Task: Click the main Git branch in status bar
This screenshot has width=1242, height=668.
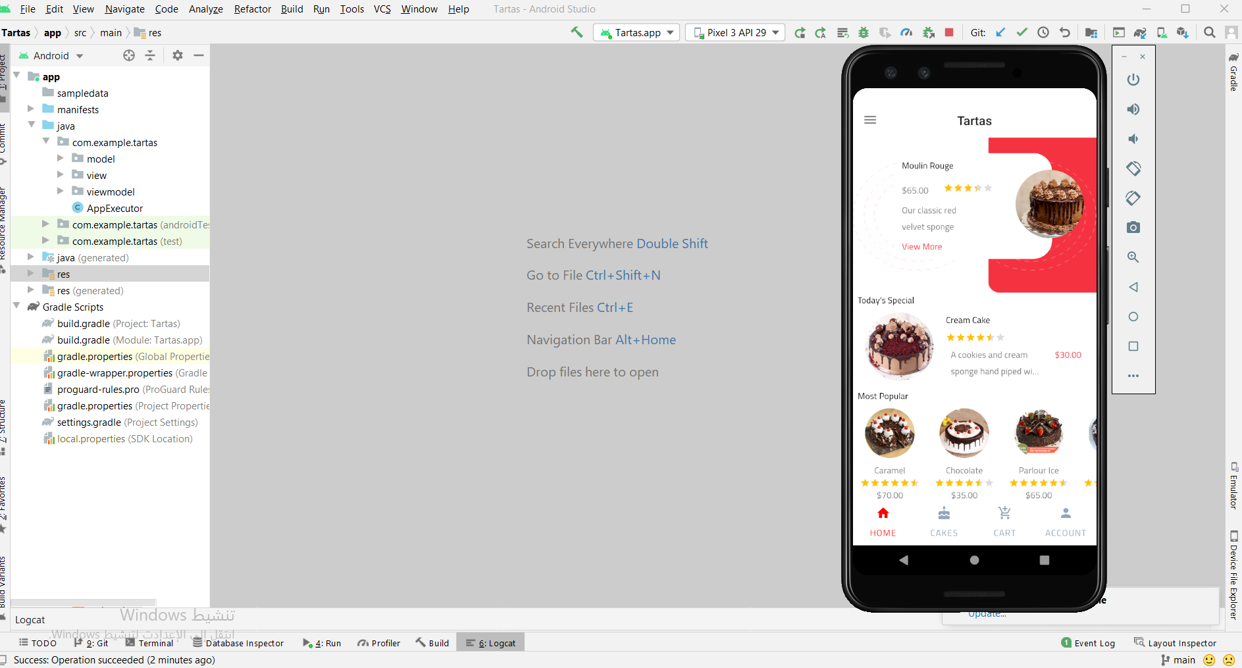Action: click(1178, 660)
